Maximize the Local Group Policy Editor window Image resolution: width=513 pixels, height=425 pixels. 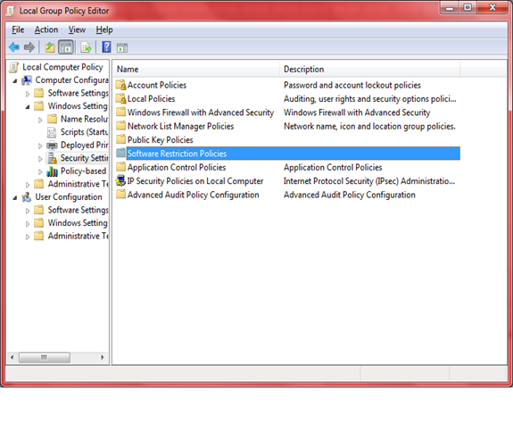[467, 7]
